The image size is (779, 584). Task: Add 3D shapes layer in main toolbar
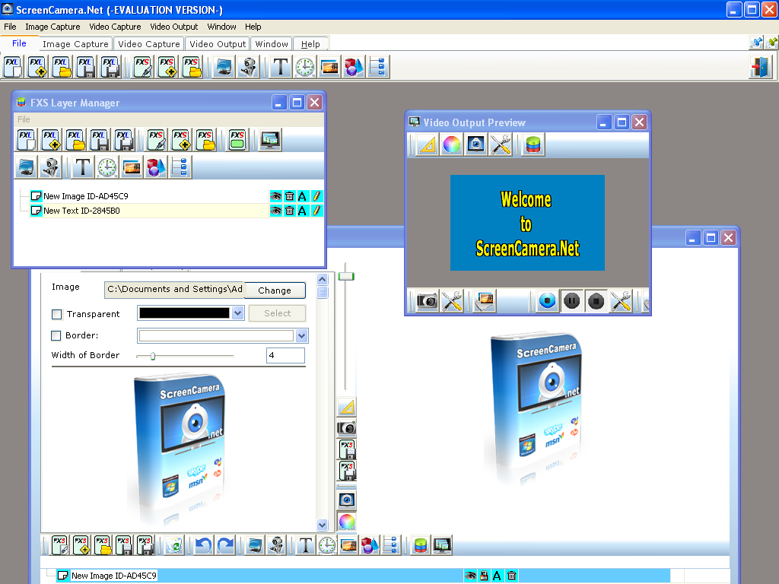(x=354, y=67)
